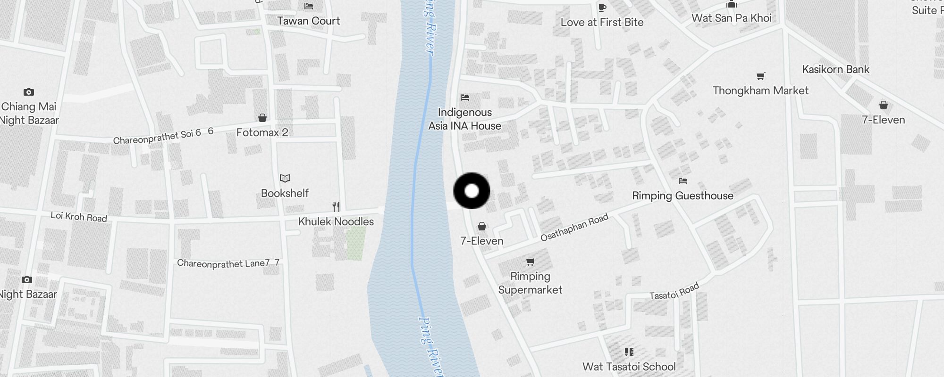Select the Love at First Bite coffee cup icon
944x377 pixels.
pyautogui.click(x=602, y=7)
